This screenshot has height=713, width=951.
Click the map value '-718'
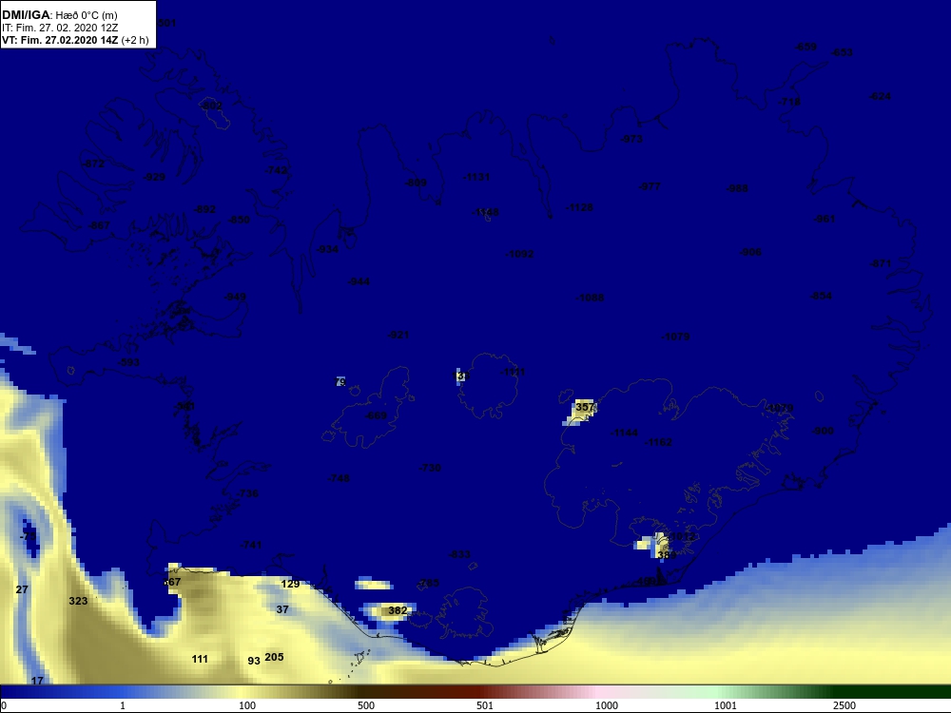point(789,102)
